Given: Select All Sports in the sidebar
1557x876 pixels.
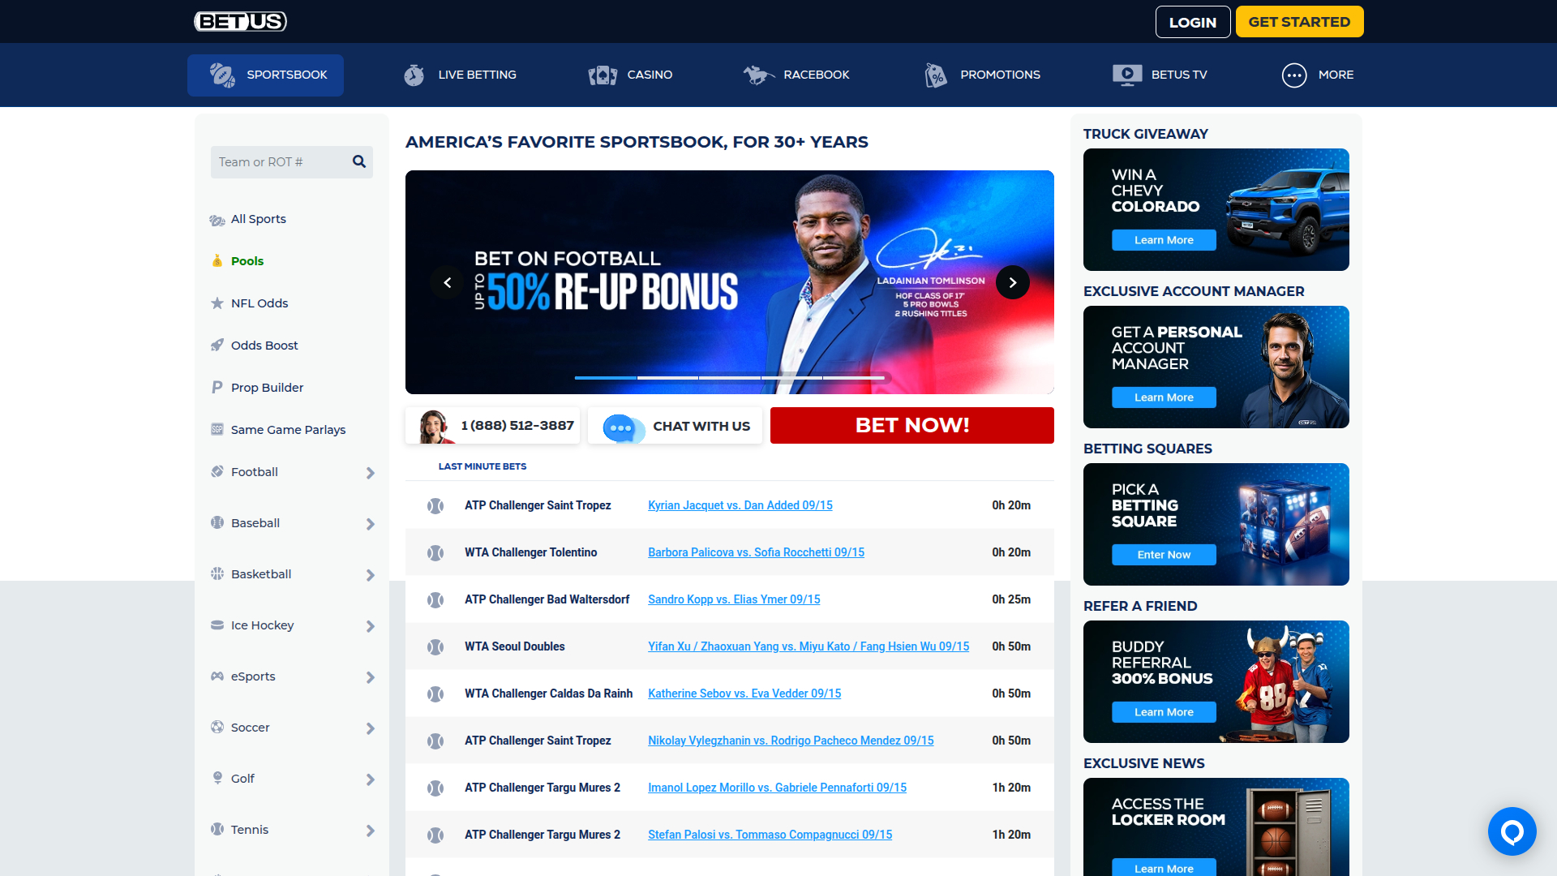Looking at the screenshot, I should (x=258, y=219).
